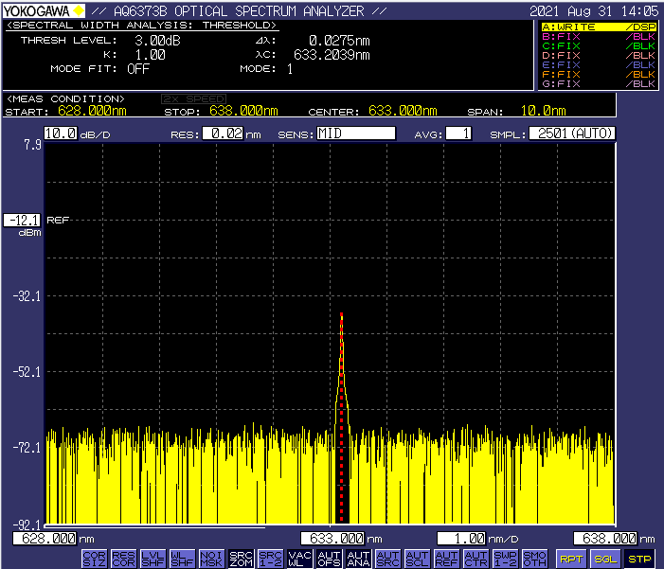Click the 1.00 nm/D axis field
The height and width of the screenshot is (569, 664).
pos(461,539)
